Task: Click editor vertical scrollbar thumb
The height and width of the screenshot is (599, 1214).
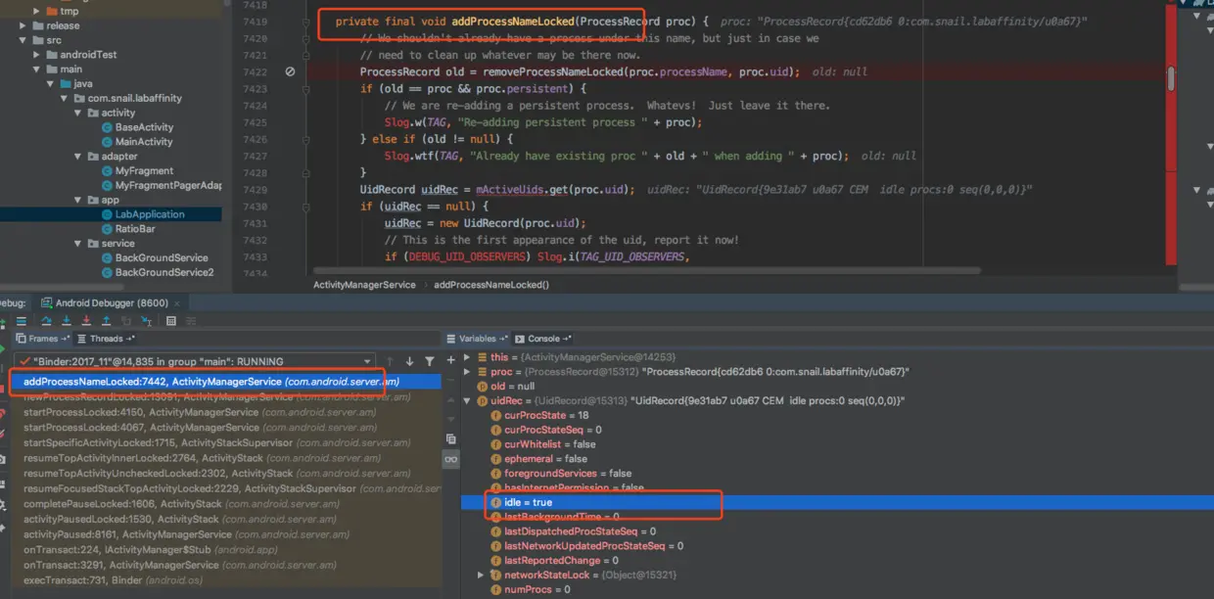Action: (1171, 78)
